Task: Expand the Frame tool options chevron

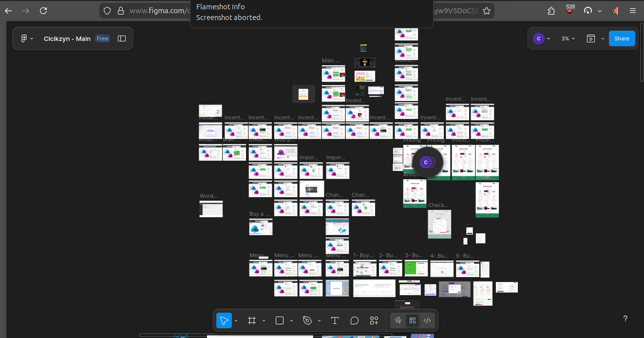Action: click(x=264, y=320)
